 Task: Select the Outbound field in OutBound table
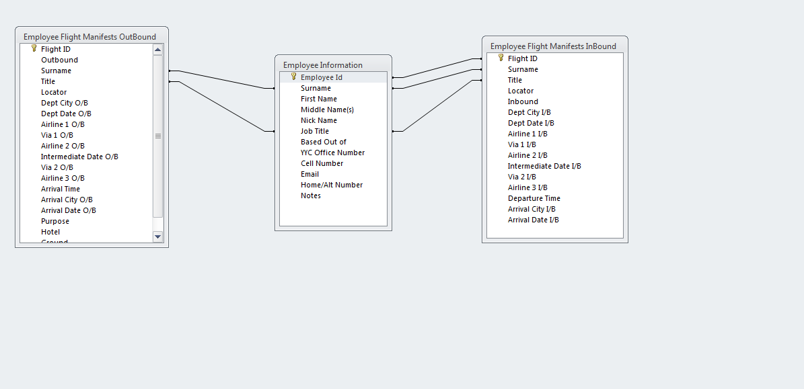(59, 60)
